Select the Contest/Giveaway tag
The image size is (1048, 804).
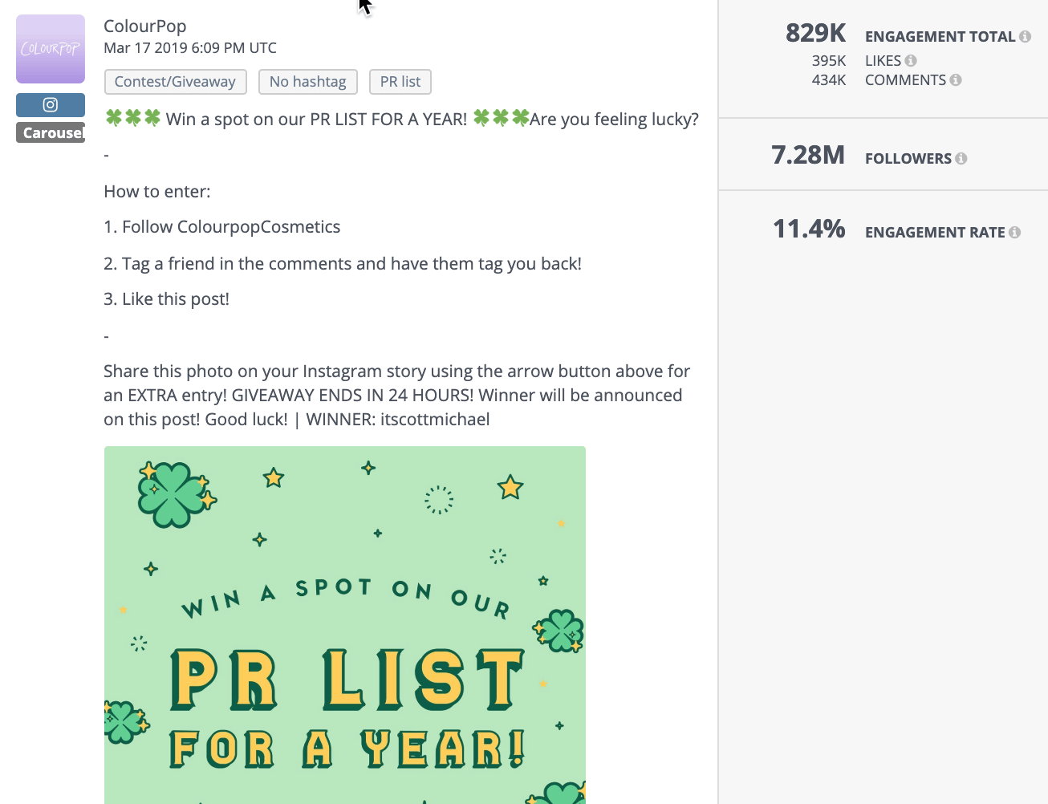[175, 81]
